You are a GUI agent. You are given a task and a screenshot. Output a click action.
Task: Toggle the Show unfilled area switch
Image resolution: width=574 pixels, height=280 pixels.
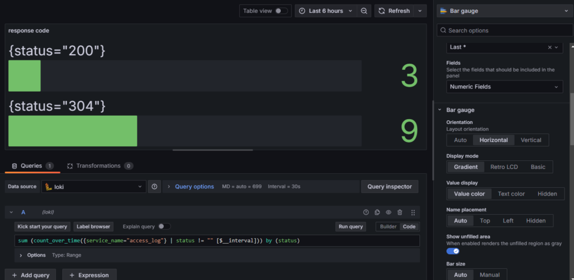(453, 251)
